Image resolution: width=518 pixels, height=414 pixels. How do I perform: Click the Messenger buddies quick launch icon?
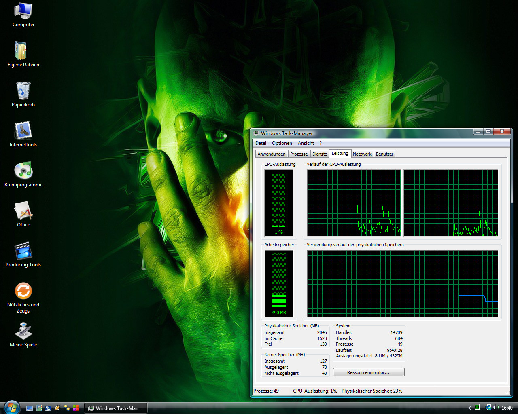[67, 408]
